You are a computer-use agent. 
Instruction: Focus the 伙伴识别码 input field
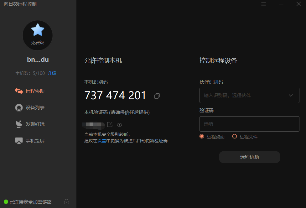pyautogui.click(x=249, y=96)
